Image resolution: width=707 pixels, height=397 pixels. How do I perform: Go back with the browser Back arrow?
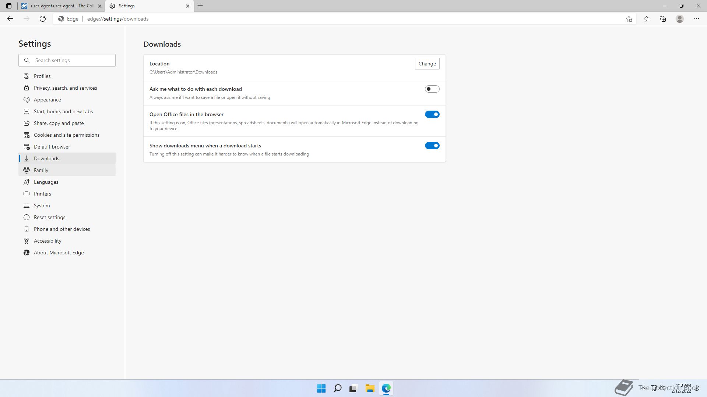pos(10,19)
